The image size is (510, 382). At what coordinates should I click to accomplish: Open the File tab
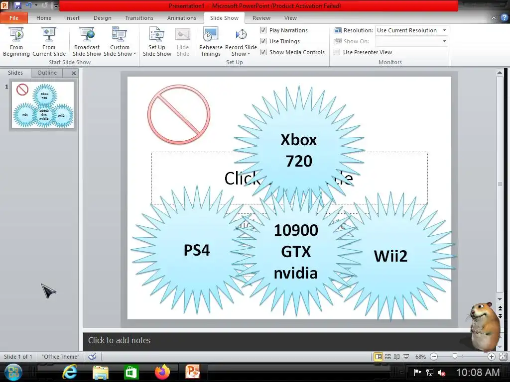[13, 18]
